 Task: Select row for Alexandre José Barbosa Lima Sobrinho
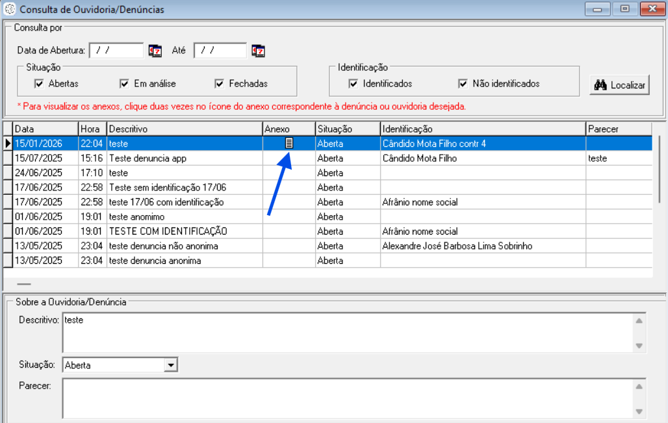465,246
